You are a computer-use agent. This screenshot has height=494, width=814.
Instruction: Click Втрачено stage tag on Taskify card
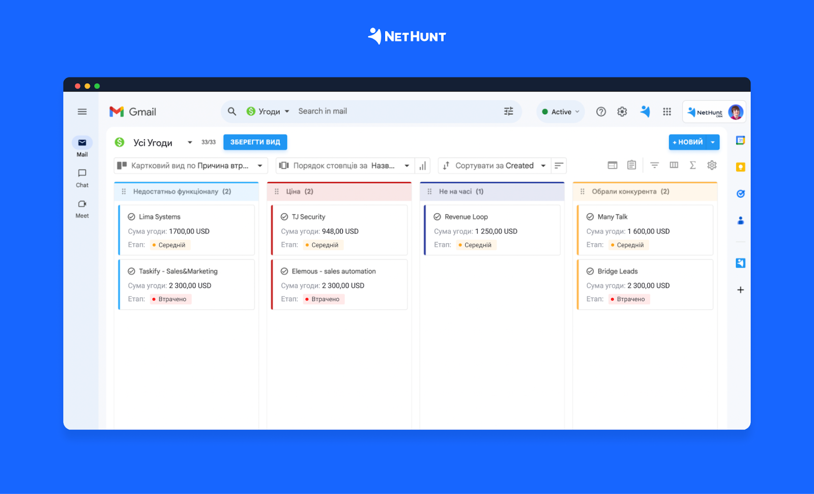pos(170,299)
